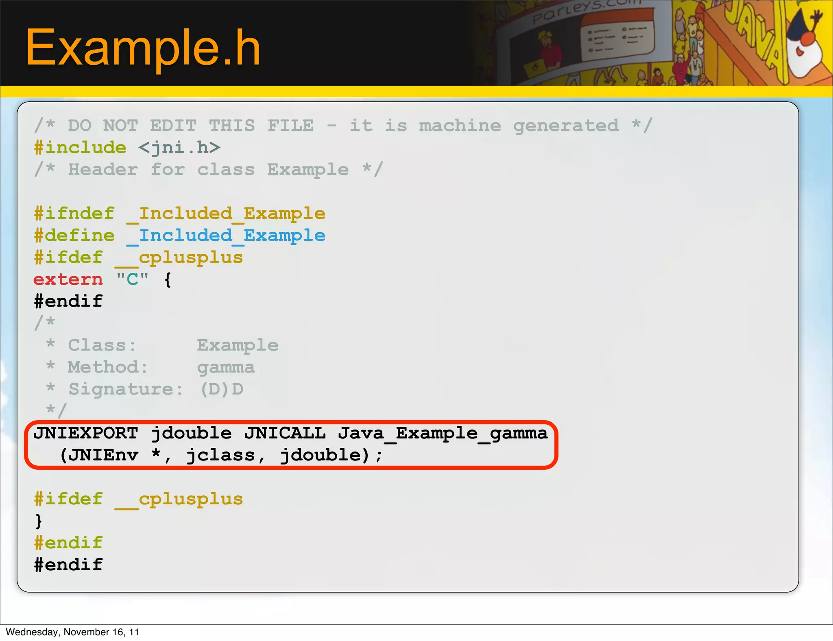833x641 pixels.
Task: Click the jclass parameter
Action: (220, 456)
